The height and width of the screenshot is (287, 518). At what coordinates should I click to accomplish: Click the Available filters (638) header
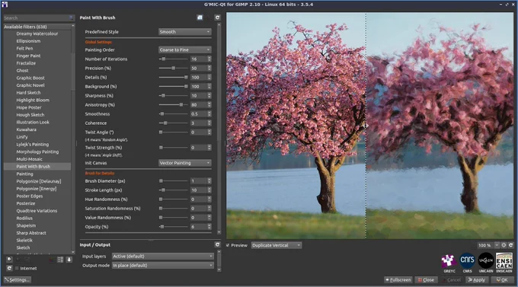pyautogui.click(x=37, y=27)
